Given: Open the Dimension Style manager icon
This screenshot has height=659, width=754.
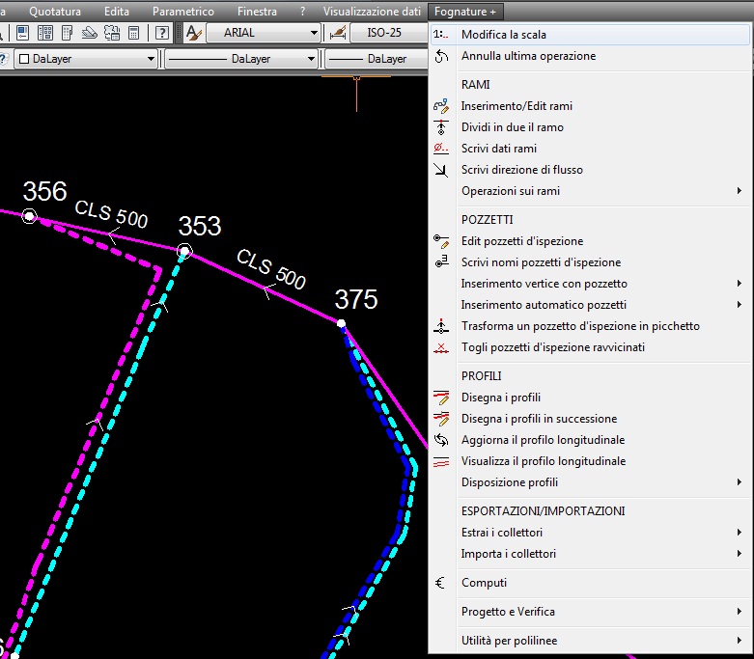Looking at the screenshot, I should point(338,33).
